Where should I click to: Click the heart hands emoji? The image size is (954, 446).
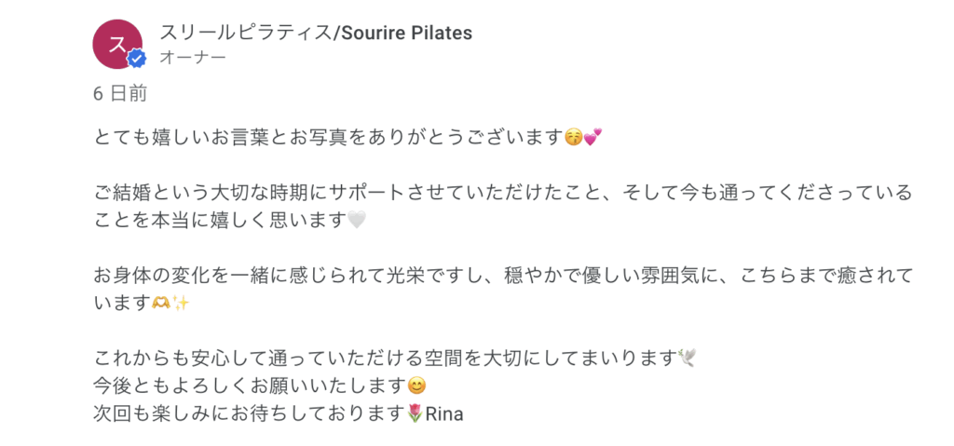pos(161,304)
